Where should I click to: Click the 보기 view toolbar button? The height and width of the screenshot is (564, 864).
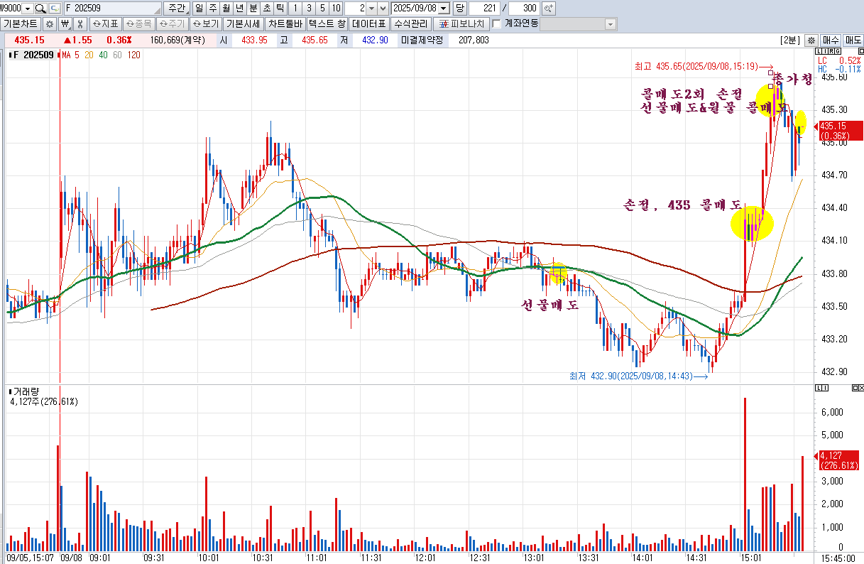coord(207,23)
